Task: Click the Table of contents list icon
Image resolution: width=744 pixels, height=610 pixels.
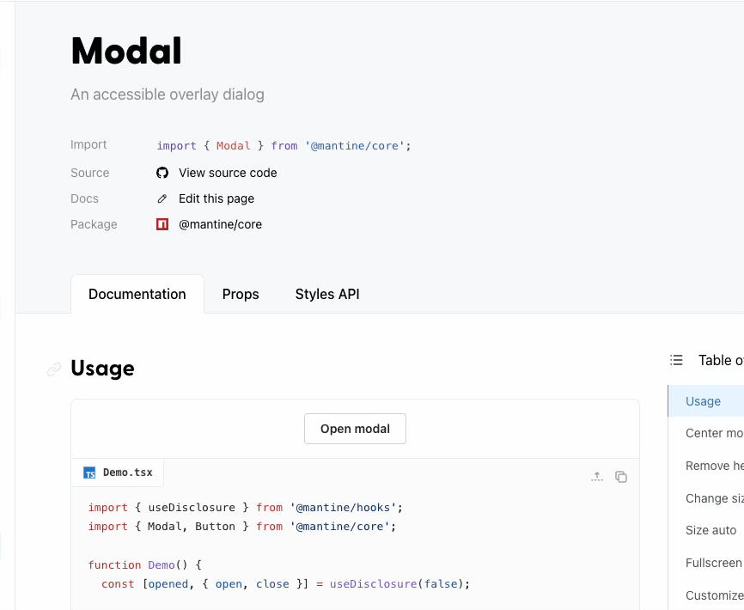Action: (676, 360)
